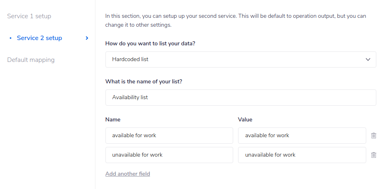Open the Default mapping step

point(31,60)
